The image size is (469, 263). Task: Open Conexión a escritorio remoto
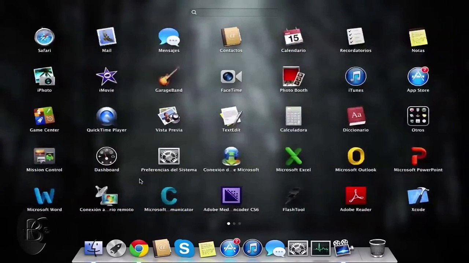tap(107, 197)
